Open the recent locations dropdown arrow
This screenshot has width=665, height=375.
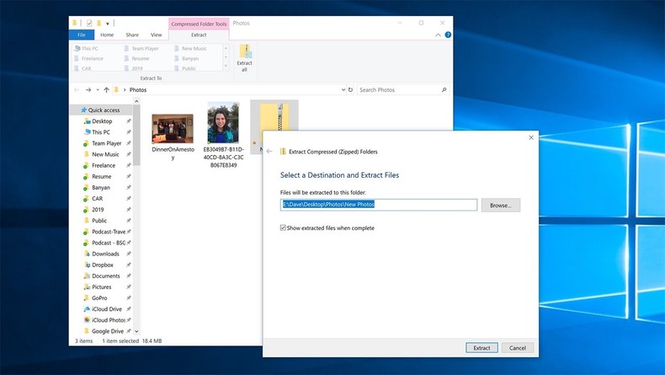(x=98, y=89)
